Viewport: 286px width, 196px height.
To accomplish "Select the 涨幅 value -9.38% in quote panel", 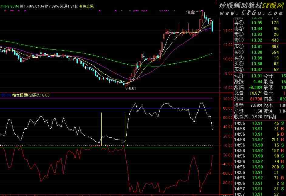I will (256, 87).
